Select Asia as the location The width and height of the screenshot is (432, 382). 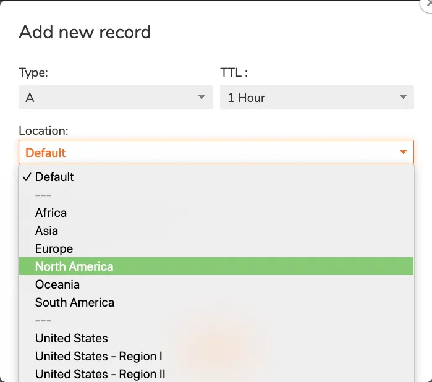46,231
